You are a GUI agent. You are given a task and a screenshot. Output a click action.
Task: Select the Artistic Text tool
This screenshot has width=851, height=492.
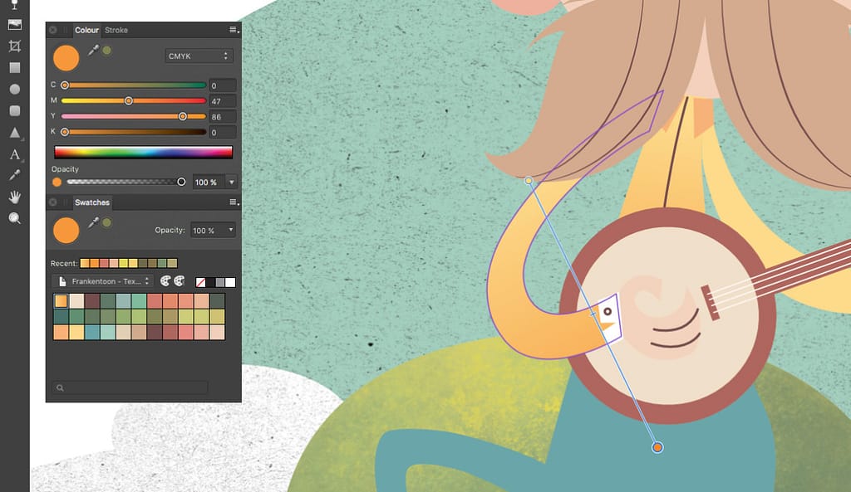tap(13, 155)
